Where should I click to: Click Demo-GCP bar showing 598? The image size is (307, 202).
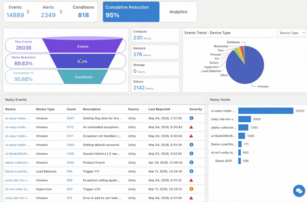click(239, 161)
